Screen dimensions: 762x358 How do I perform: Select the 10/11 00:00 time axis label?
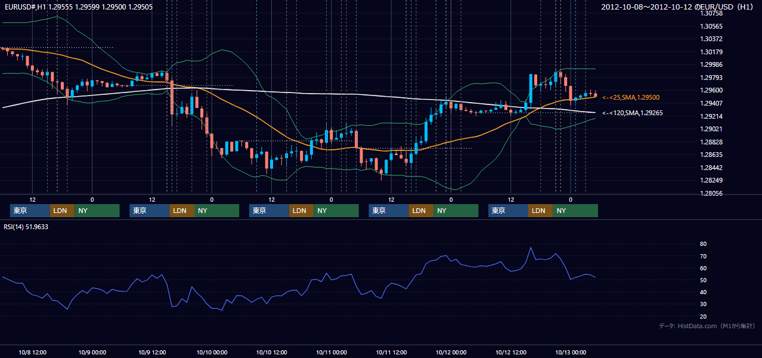click(x=332, y=352)
